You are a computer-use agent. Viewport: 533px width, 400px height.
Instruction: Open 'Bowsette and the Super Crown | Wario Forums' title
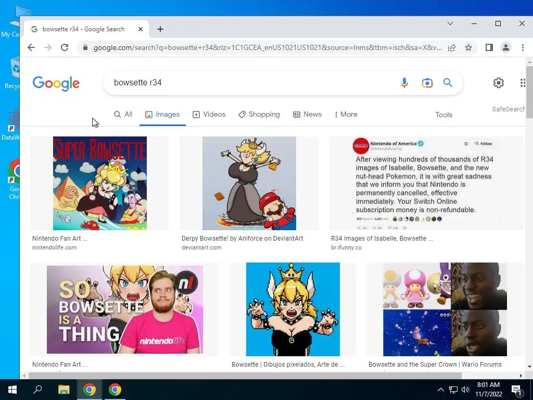(x=435, y=364)
